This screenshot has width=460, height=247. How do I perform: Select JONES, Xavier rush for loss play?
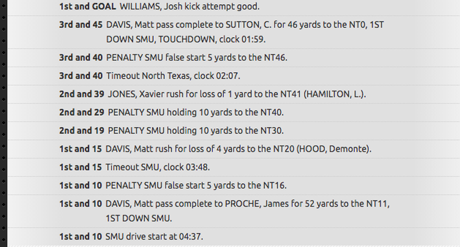pos(237,94)
